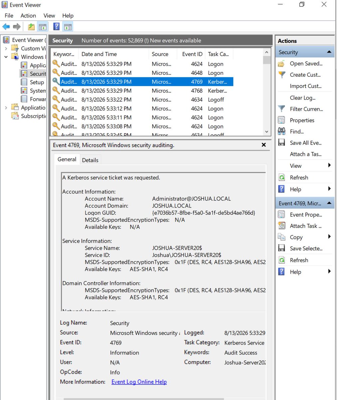Toggle the Show/Hide Action Pane toolbar icon
The image size is (337, 400).
[x=68, y=27]
